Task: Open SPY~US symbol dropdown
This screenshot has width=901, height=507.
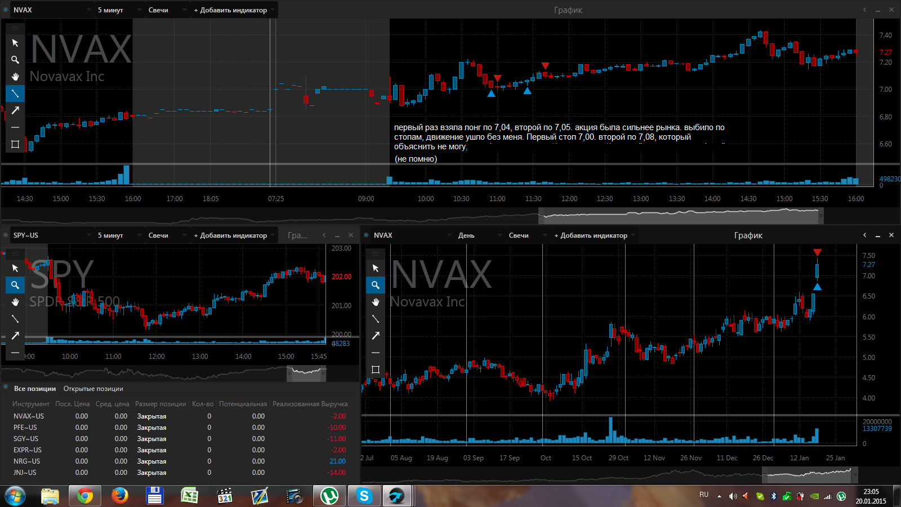Action: coord(52,235)
